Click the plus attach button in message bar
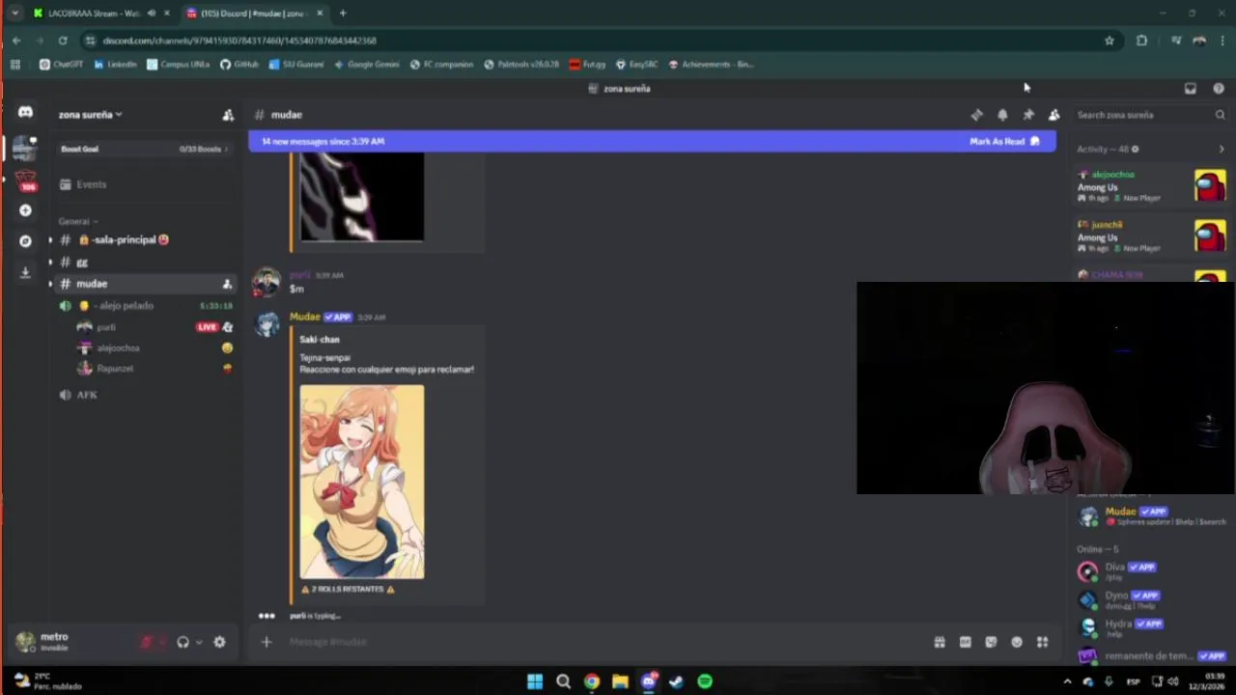1236x695 pixels. (x=267, y=642)
